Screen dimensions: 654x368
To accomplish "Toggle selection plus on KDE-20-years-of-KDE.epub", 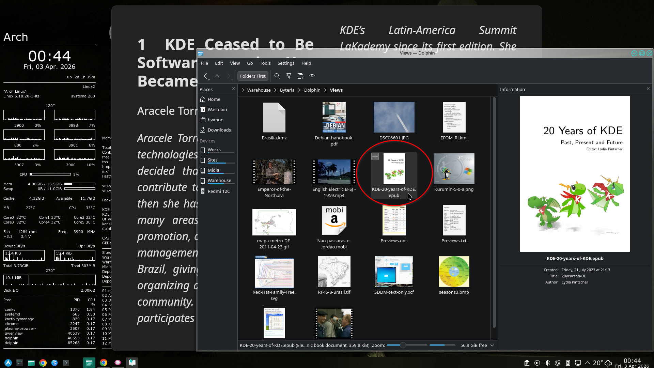I will [375, 156].
